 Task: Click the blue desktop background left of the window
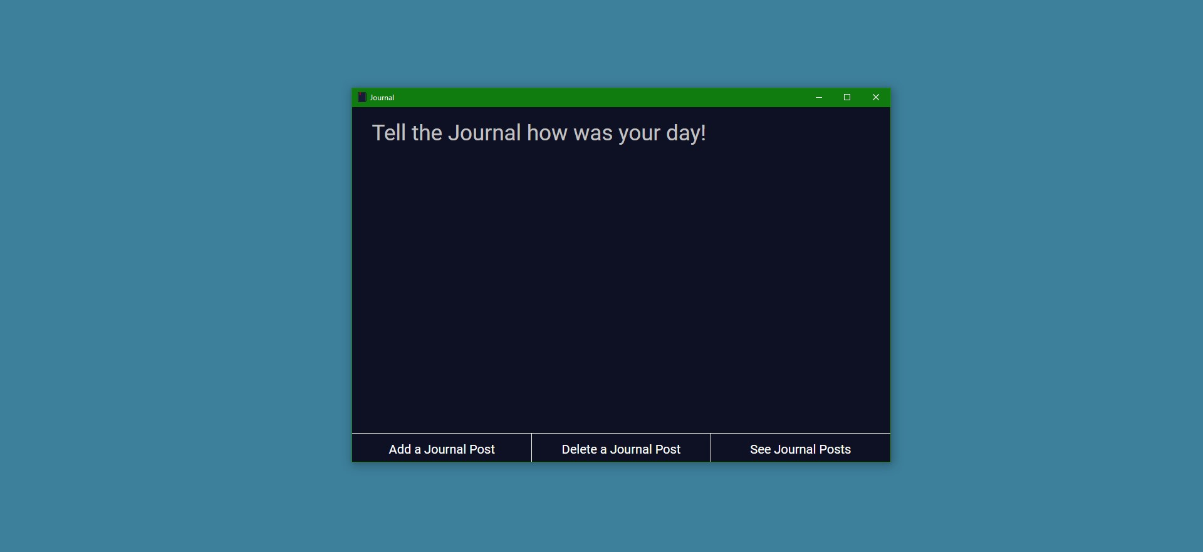pos(175,276)
